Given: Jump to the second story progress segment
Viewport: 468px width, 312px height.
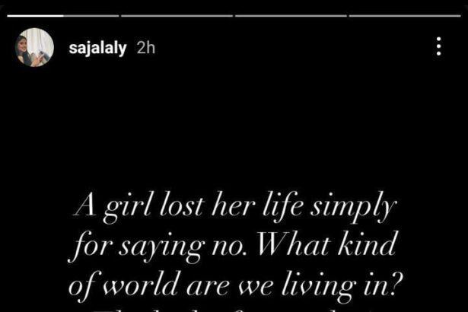Looking at the screenshot, I should coord(176,14).
